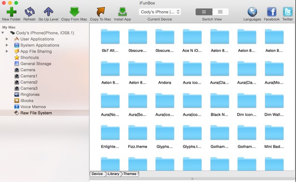
Task: Select the Dim Icon... folder
Action: [247, 100]
